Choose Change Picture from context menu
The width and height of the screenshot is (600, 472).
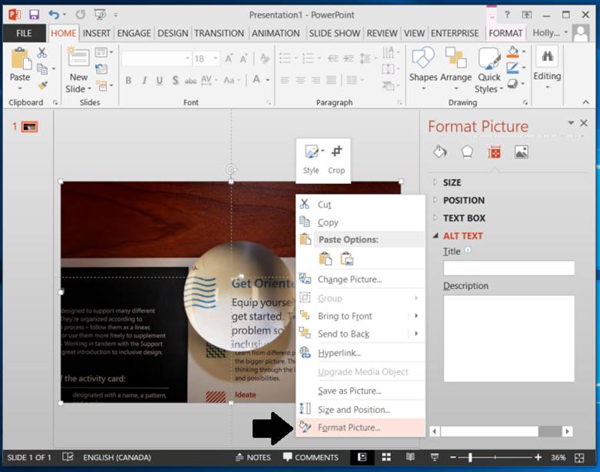click(361, 279)
